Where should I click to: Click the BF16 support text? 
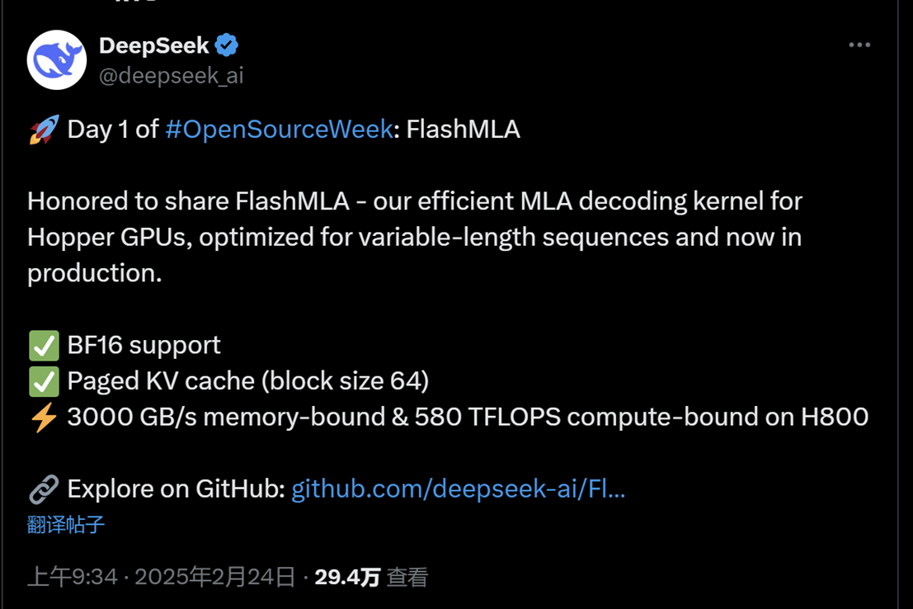[x=144, y=345]
